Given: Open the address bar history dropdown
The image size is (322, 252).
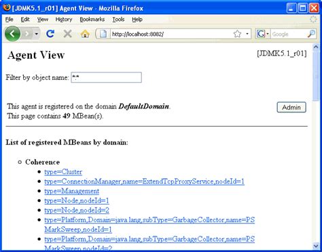Looking at the screenshot, I should click(x=247, y=34).
